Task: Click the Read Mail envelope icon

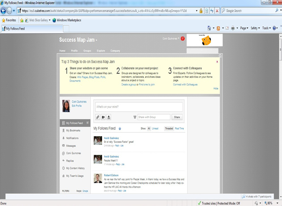Action: click(x=227, y=28)
